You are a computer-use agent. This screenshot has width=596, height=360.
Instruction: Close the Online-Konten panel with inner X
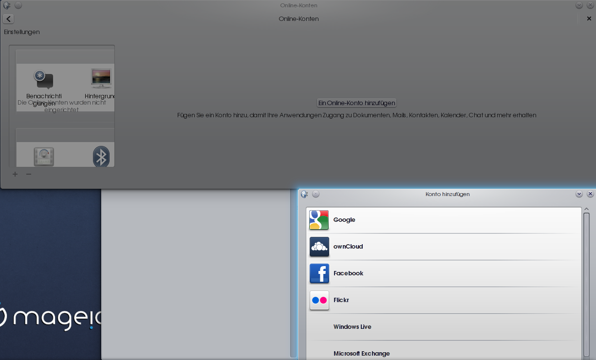pyautogui.click(x=589, y=19)
